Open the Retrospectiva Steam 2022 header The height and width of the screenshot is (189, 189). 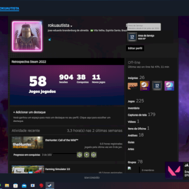coord(29,62)
